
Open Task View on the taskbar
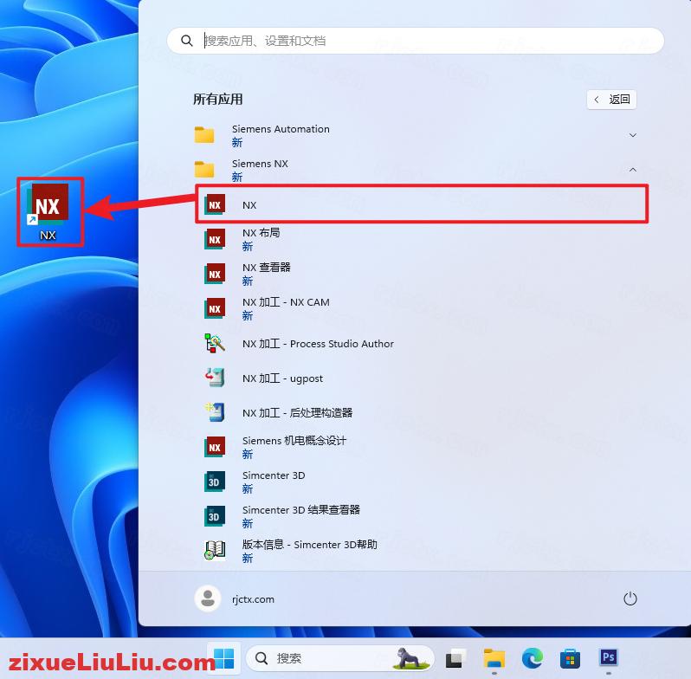pos(455,658)
